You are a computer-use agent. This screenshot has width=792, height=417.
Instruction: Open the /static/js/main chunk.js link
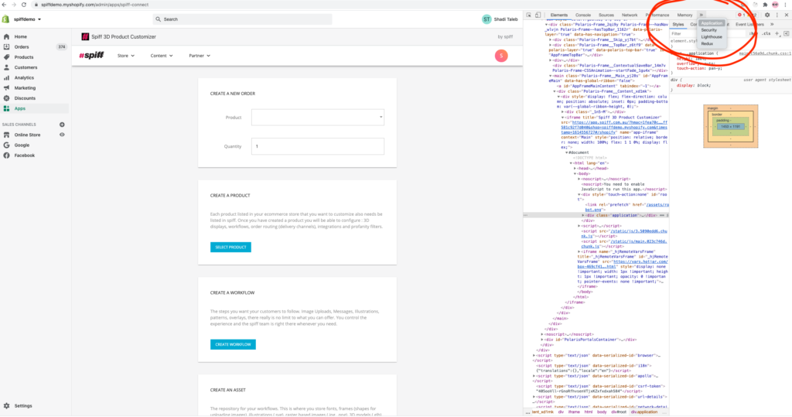pos(624,244)
